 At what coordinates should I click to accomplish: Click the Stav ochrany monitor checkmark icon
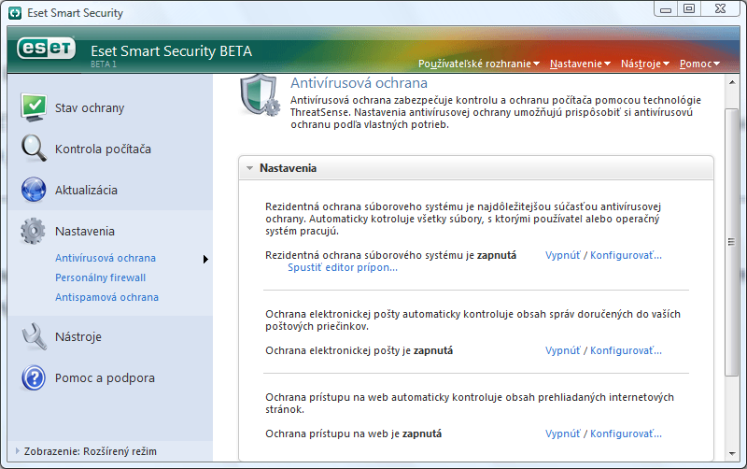[34, 107]
